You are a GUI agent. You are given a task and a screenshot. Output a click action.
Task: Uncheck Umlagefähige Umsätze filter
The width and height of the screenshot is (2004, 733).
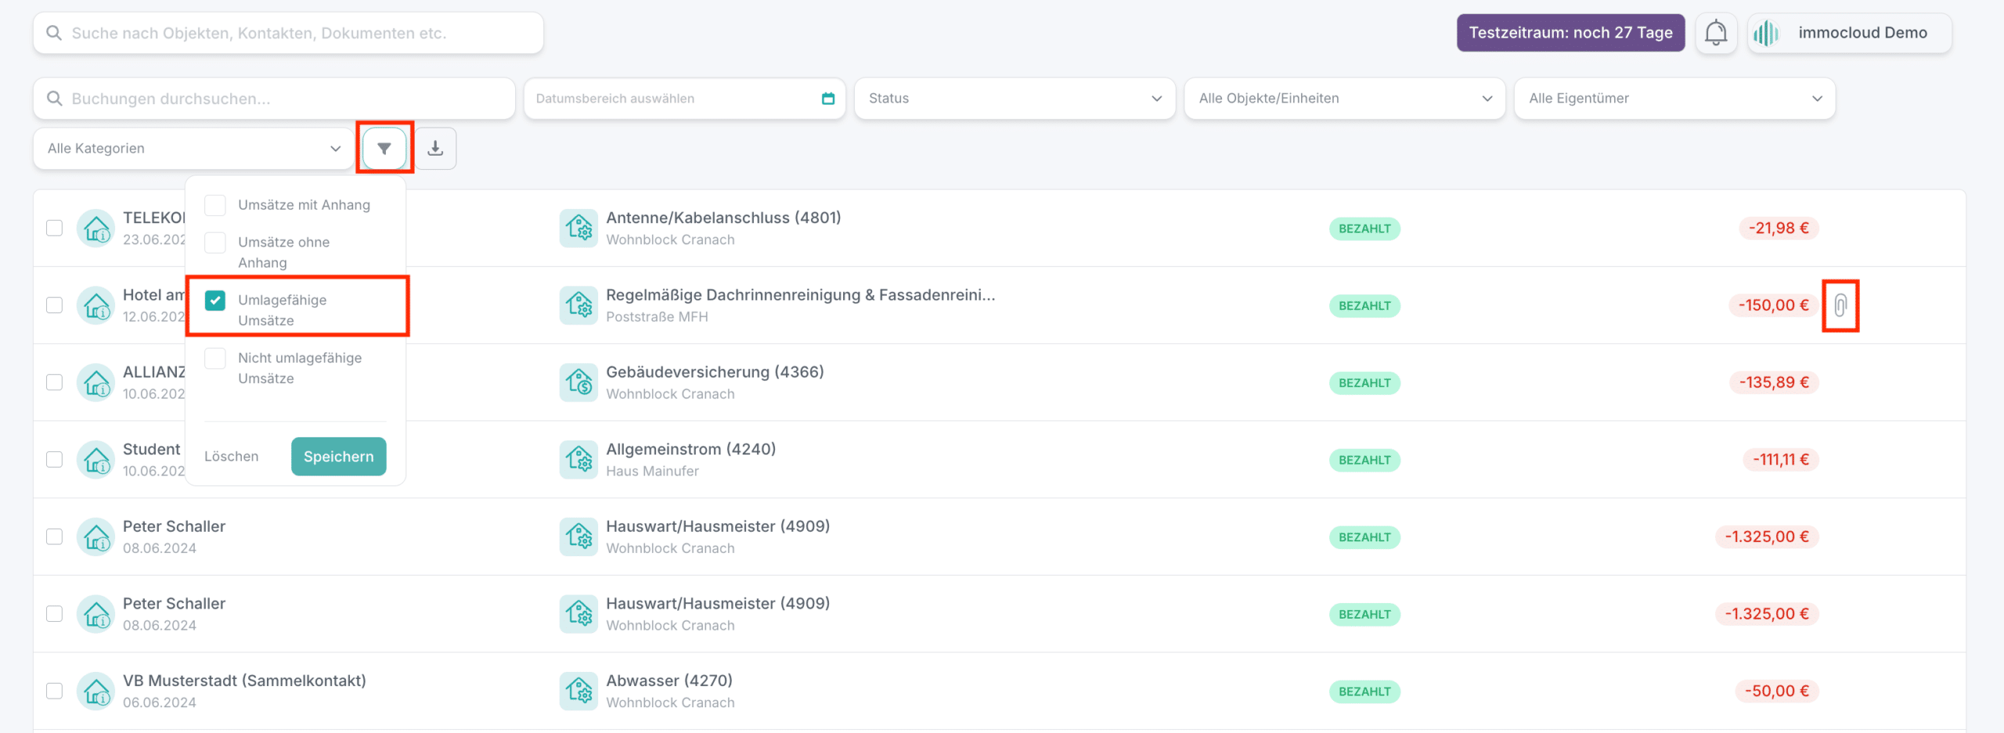(215, 300)
